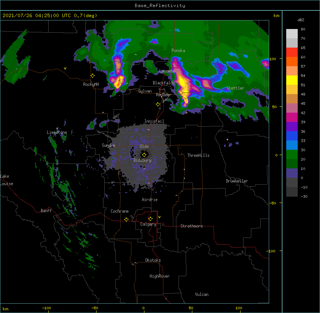Select the dark gray swatch between -10 and -30
The width and height of the screenshot is (320, 313).
pyautogui.click(x=292, y=192)
